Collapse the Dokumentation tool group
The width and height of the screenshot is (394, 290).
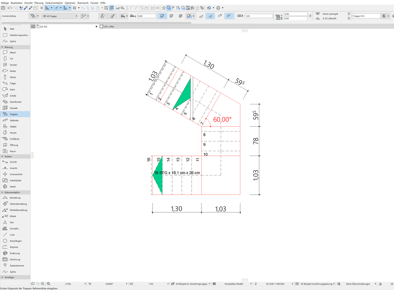tap(2, 192)
